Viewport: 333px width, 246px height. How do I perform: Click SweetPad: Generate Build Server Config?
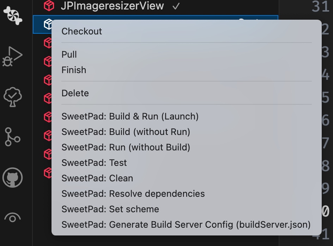click(186, 225)
